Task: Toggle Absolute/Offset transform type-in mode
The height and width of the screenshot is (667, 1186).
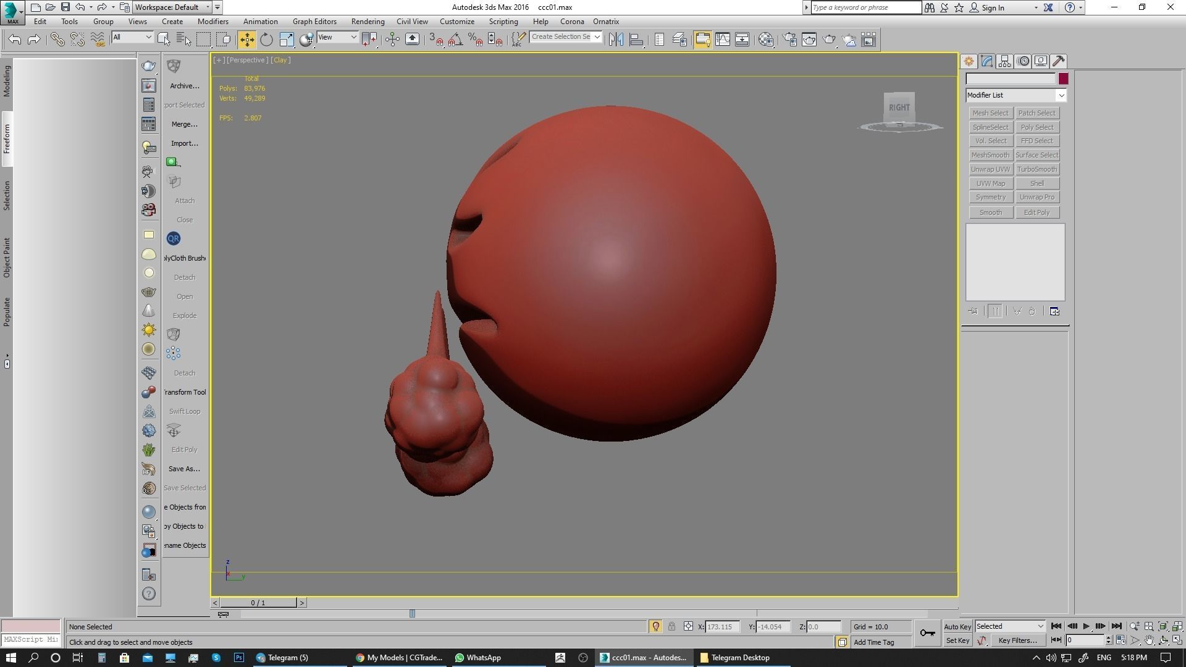Action: 688,626
